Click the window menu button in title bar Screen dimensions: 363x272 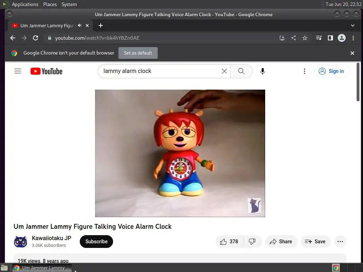10,14
